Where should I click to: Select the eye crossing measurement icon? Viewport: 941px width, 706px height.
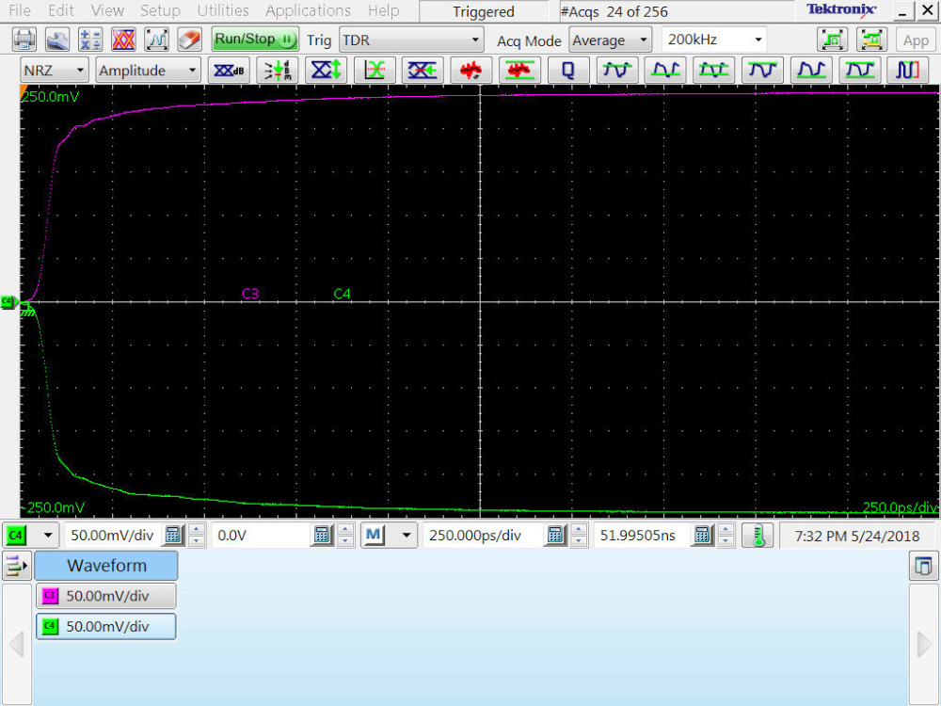pos(375,71)
